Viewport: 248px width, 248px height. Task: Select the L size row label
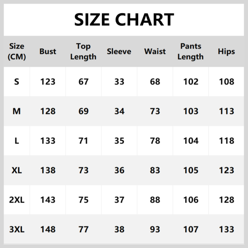(17, 141)
